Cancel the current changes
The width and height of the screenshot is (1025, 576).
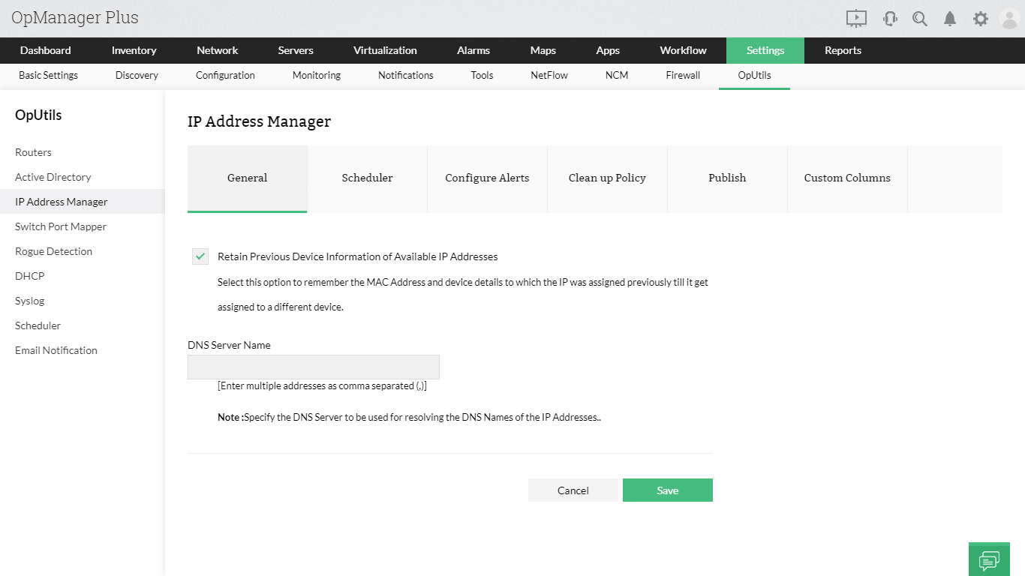click(x=573, y=490)
